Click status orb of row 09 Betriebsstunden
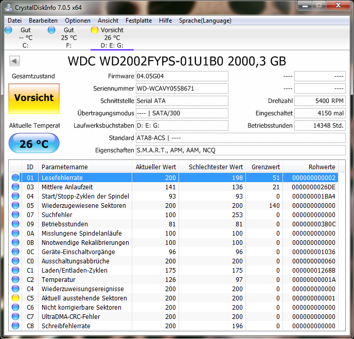This screenshot has height=339, width=354. [15, 224]
